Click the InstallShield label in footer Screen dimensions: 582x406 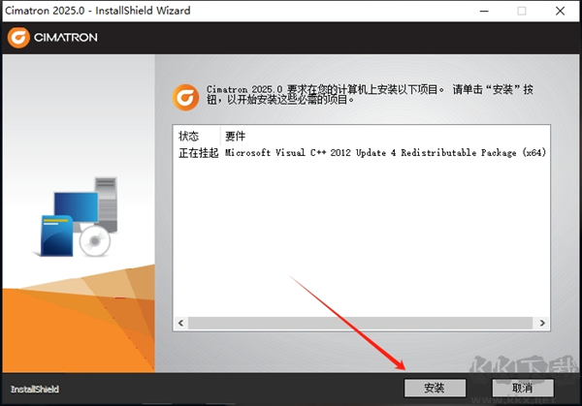pyautogui.click(x=35, y=389)
